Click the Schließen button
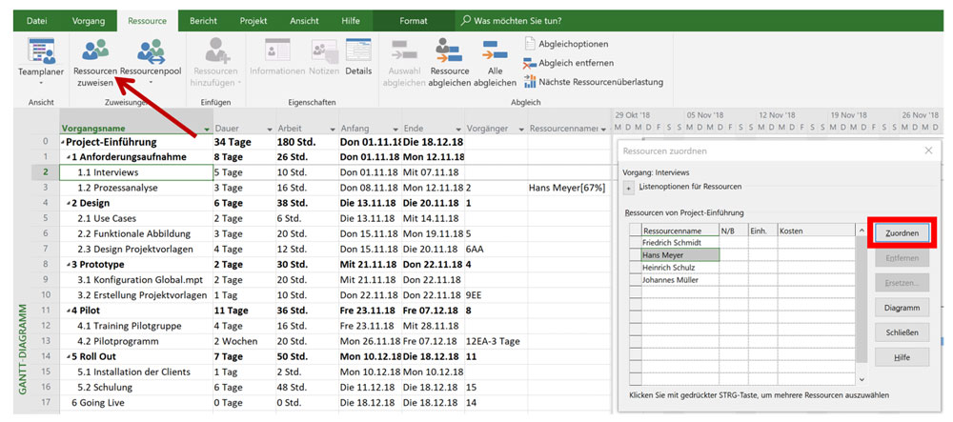Viewport: 953px width, 422px height. 901,332
